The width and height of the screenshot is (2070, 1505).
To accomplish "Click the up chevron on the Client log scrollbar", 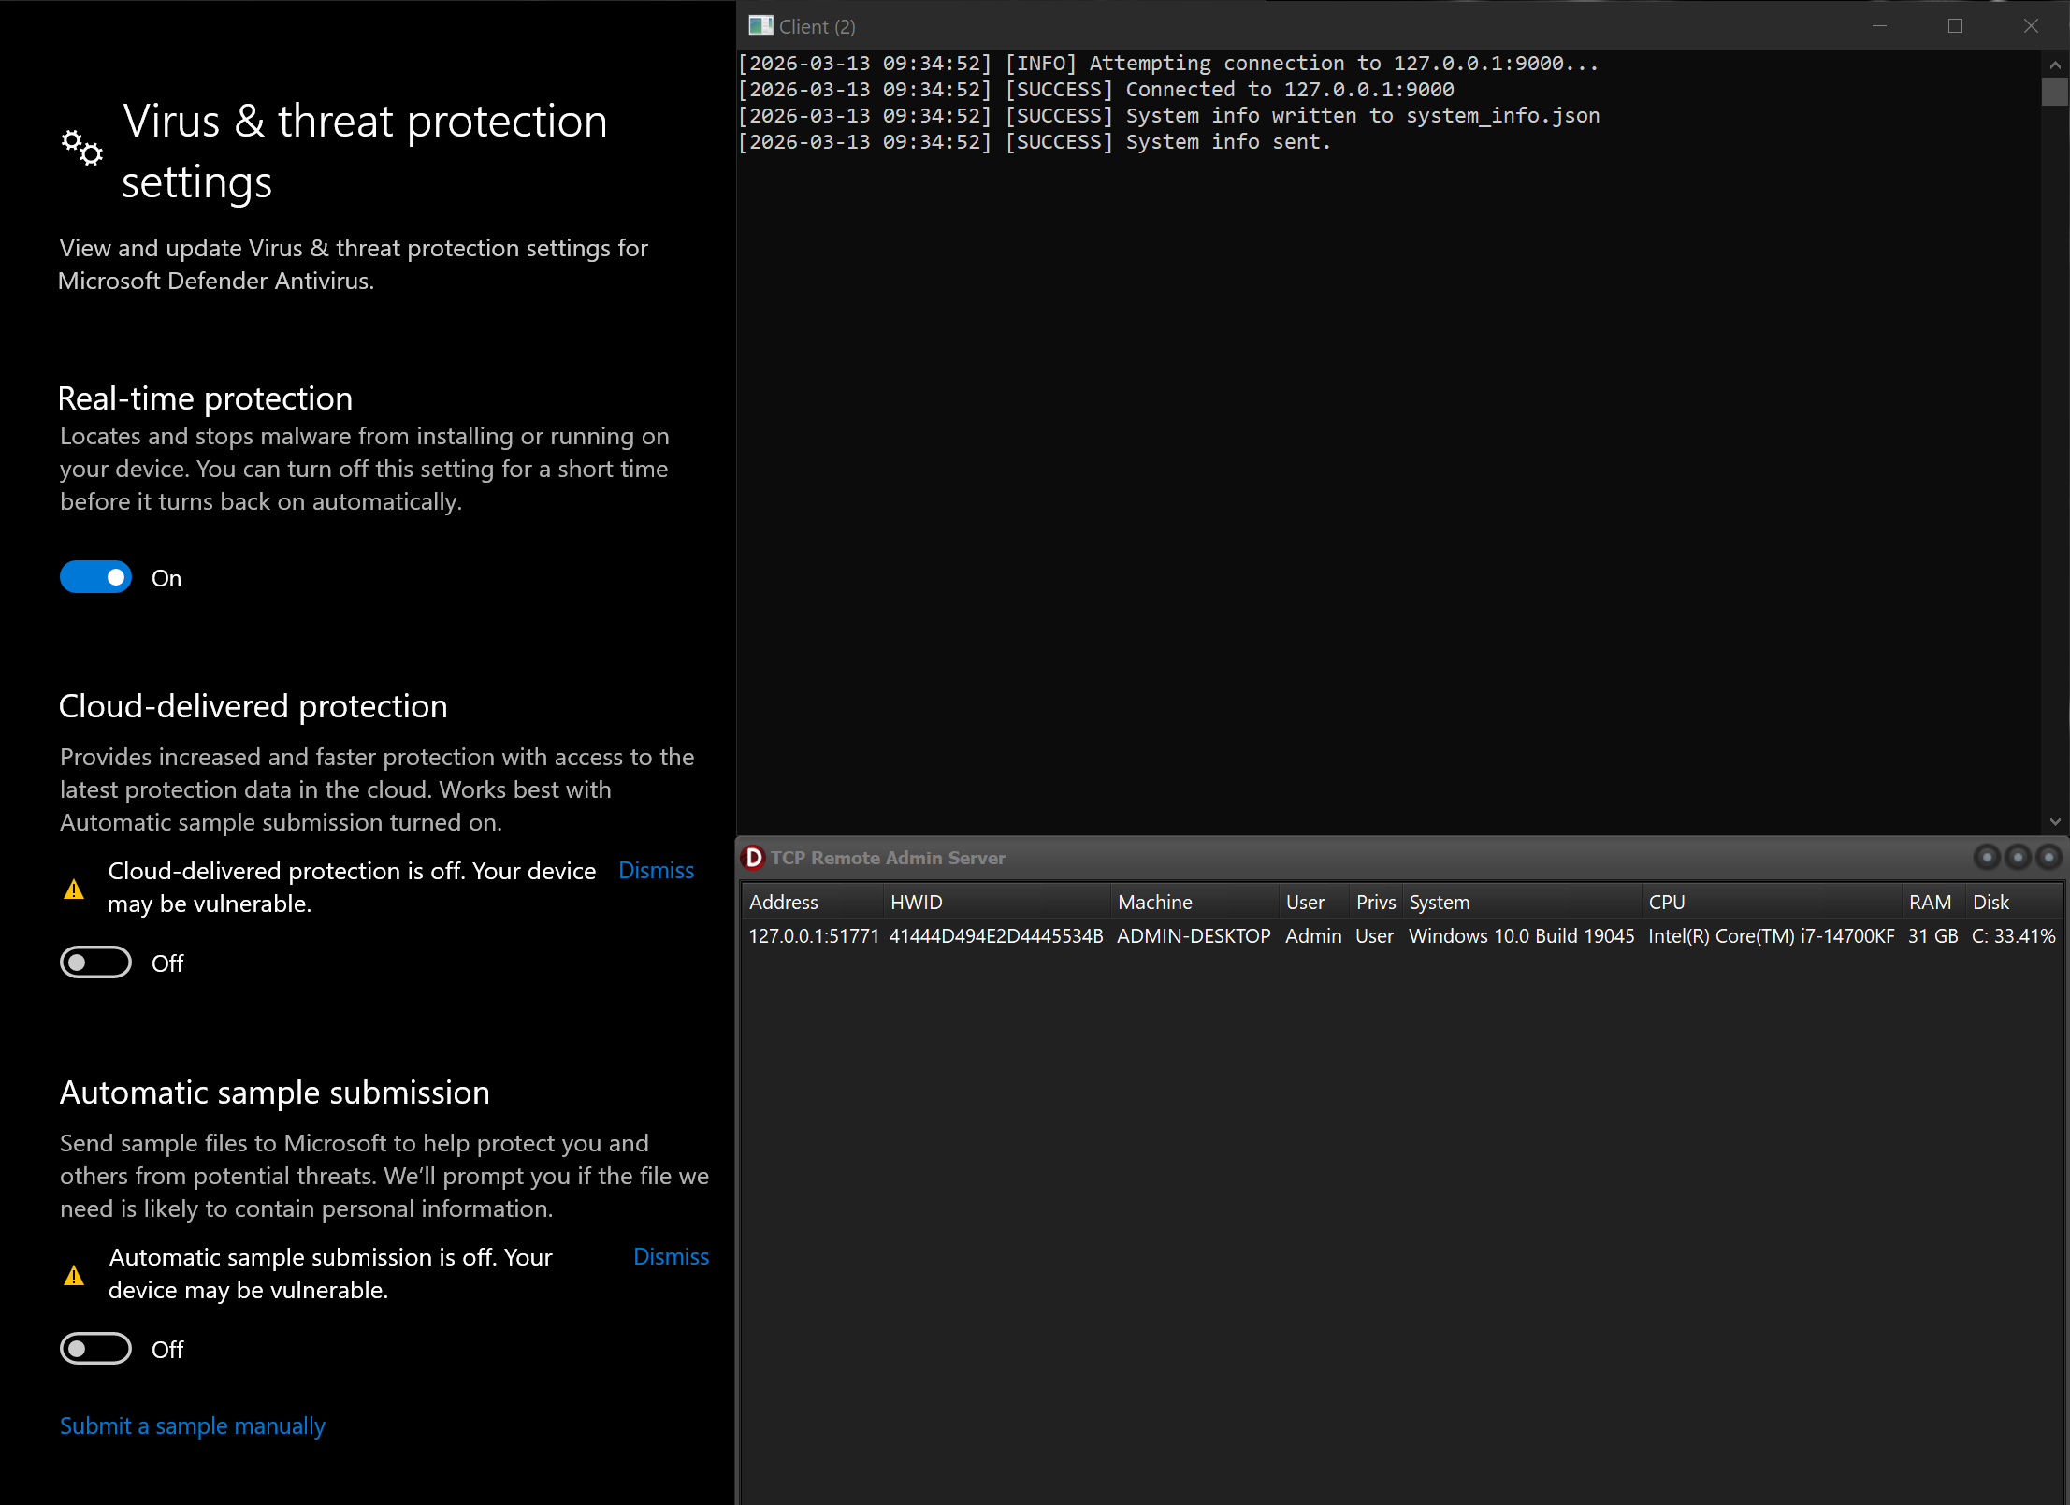I will click(x=2055, y=64).
